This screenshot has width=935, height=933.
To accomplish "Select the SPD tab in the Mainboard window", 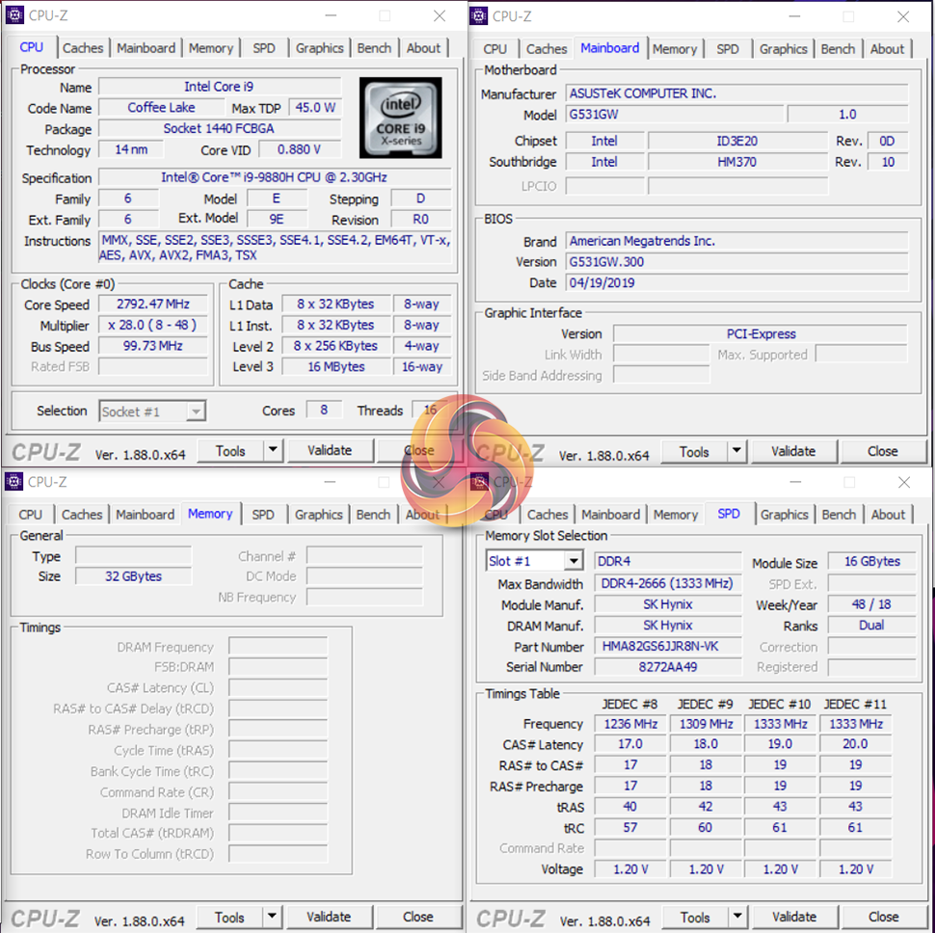I will pyautogui.click(x=728, y=49).
